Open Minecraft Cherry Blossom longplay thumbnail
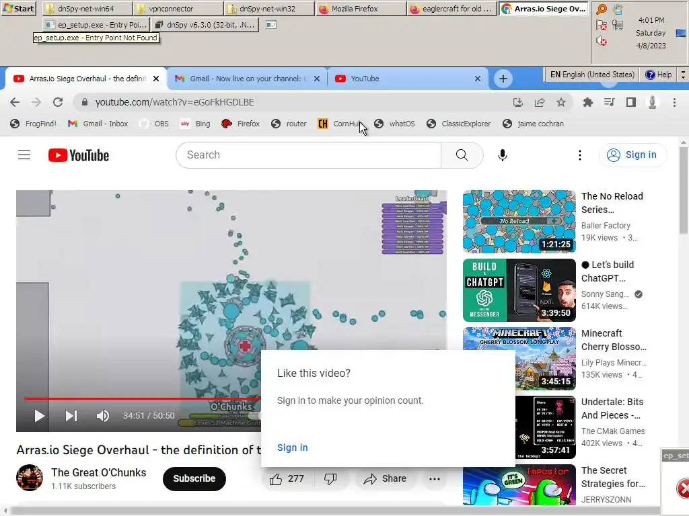The height and width of the screenshot is (516, 689). (x=519, y=359)
